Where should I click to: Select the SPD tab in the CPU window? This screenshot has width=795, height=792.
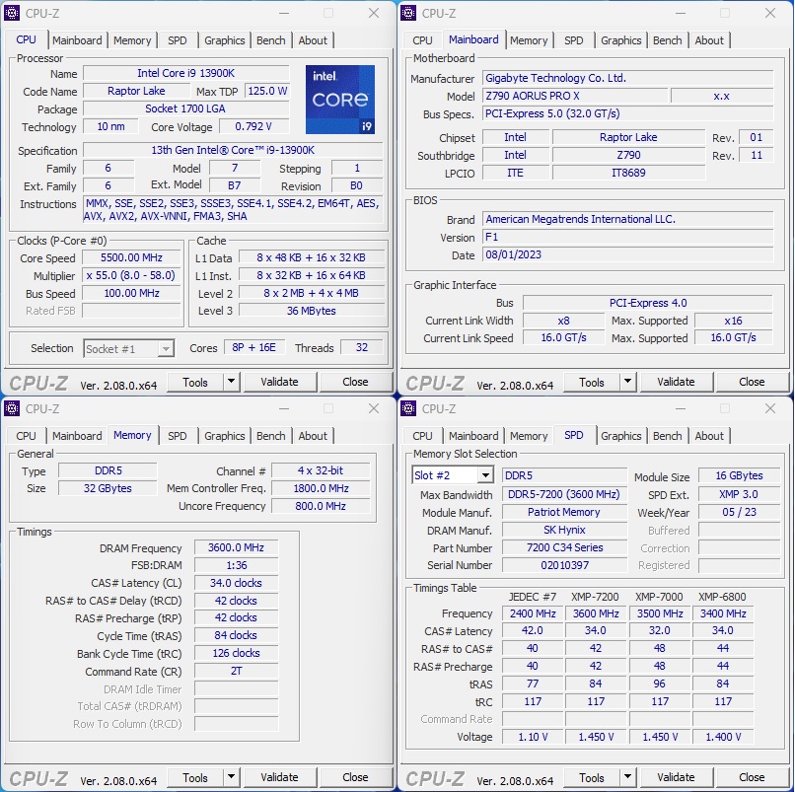pyautogui.click(x=177, y=40)
